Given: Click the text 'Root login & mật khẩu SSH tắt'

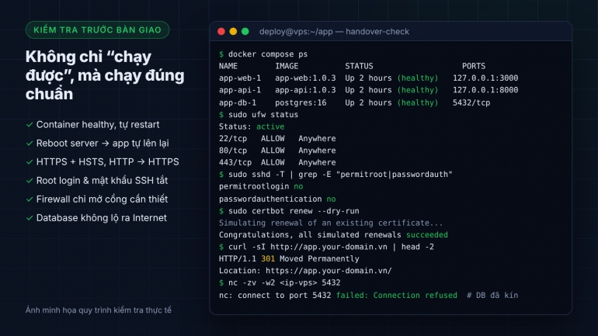Looking at the screenshot, I should [102, 181].
